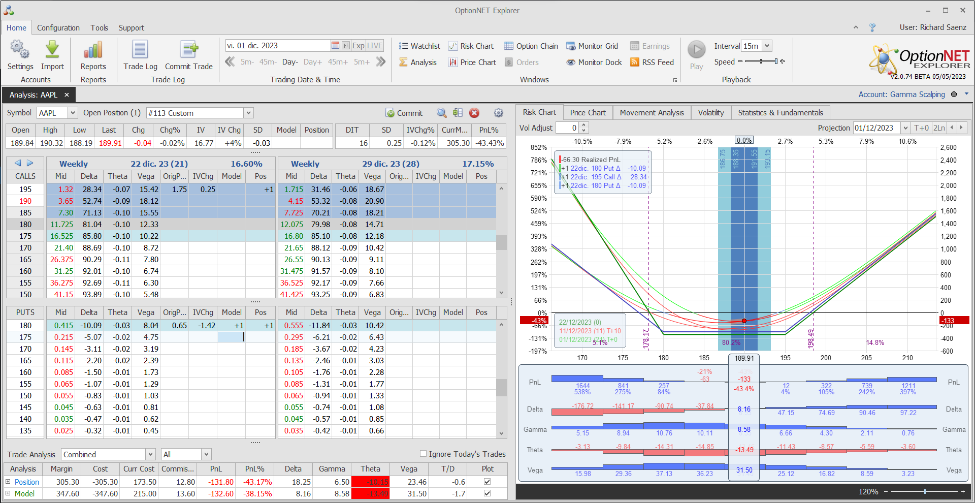
Task: Open the Statistics & Fundamentals tab
Action: [x=781, y=112]
